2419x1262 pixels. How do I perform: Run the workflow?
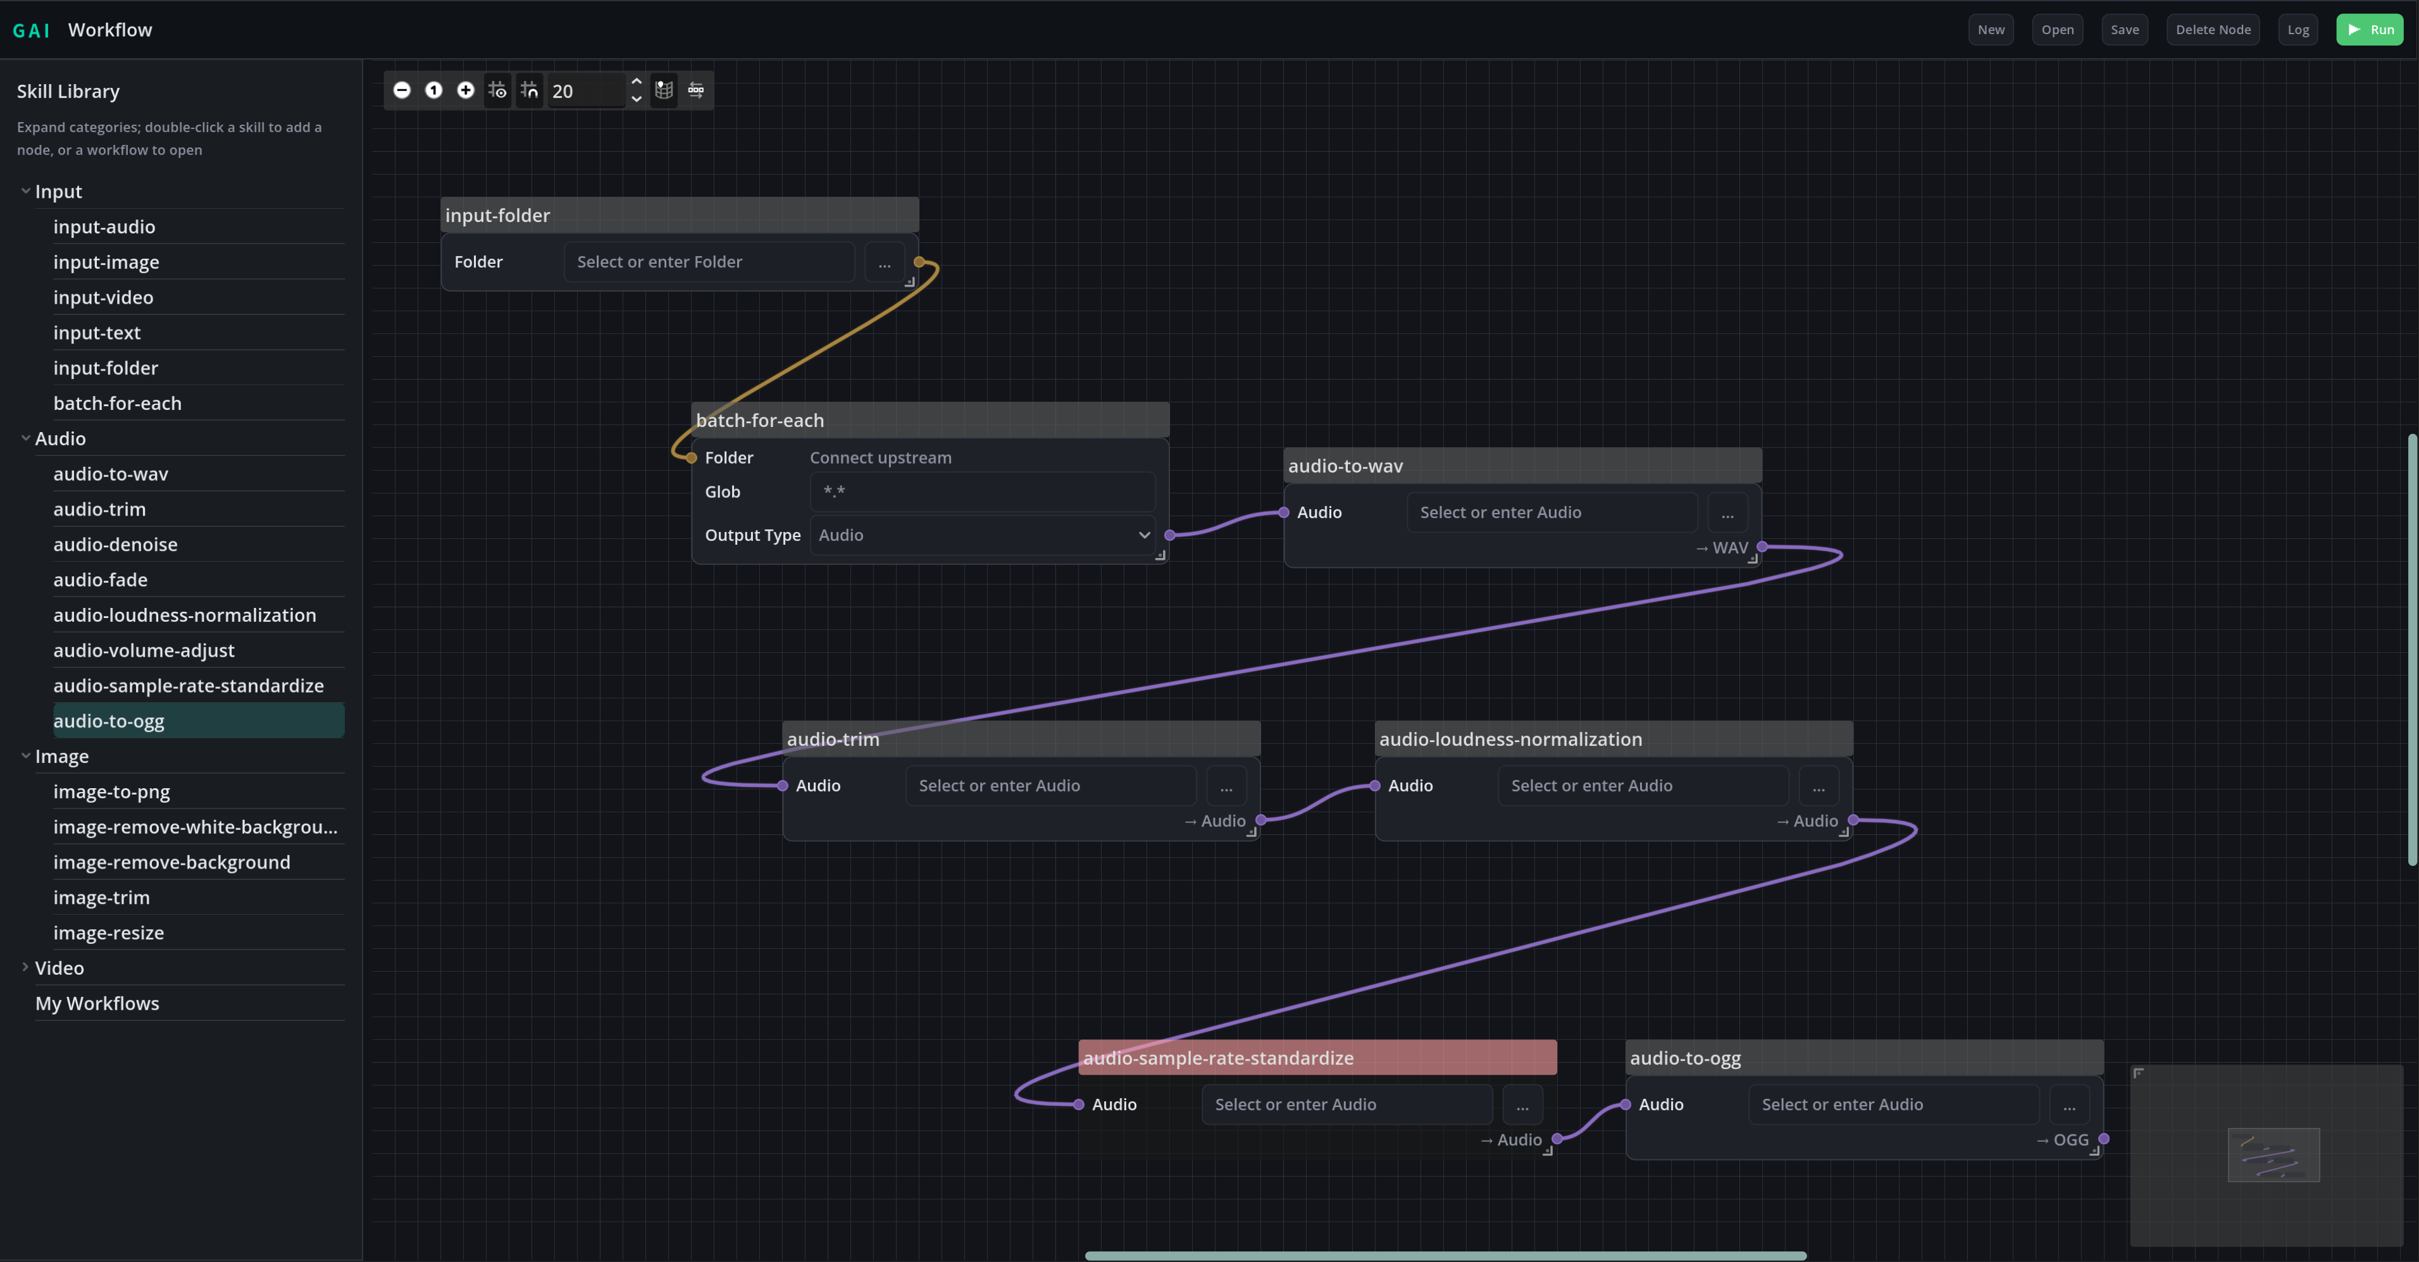coord(2370,29)
